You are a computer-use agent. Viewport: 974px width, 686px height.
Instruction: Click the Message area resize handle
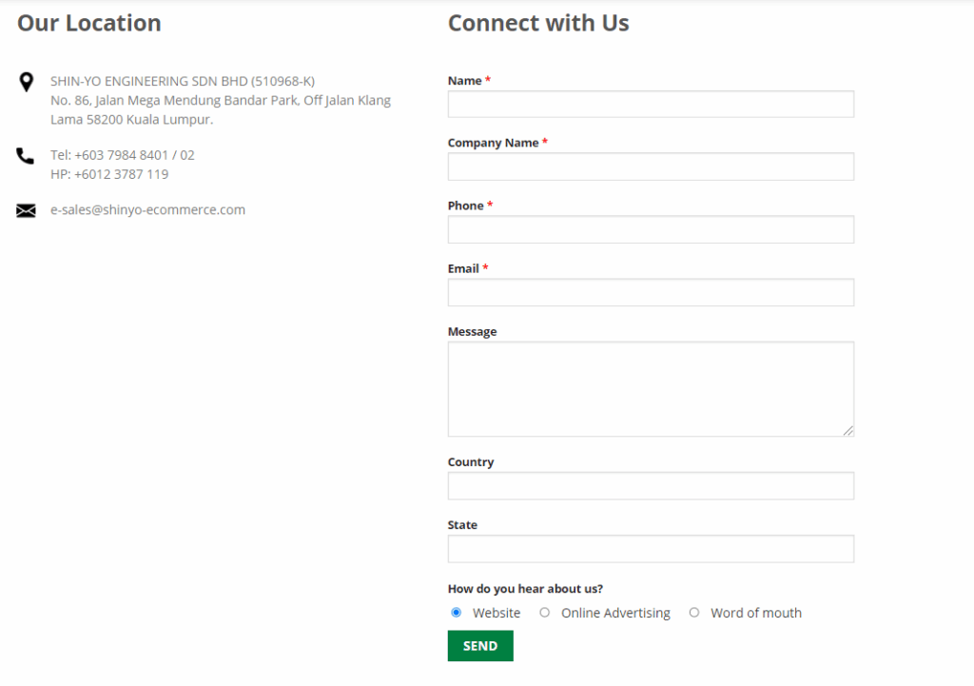849,431
